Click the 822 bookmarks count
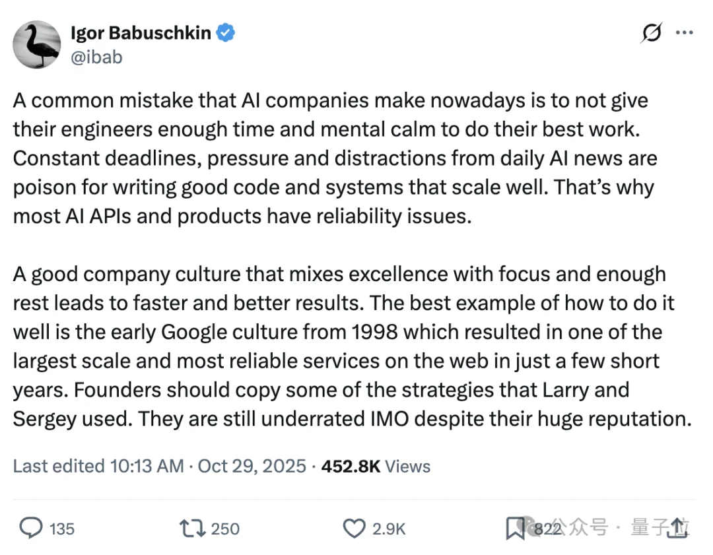 547,529
